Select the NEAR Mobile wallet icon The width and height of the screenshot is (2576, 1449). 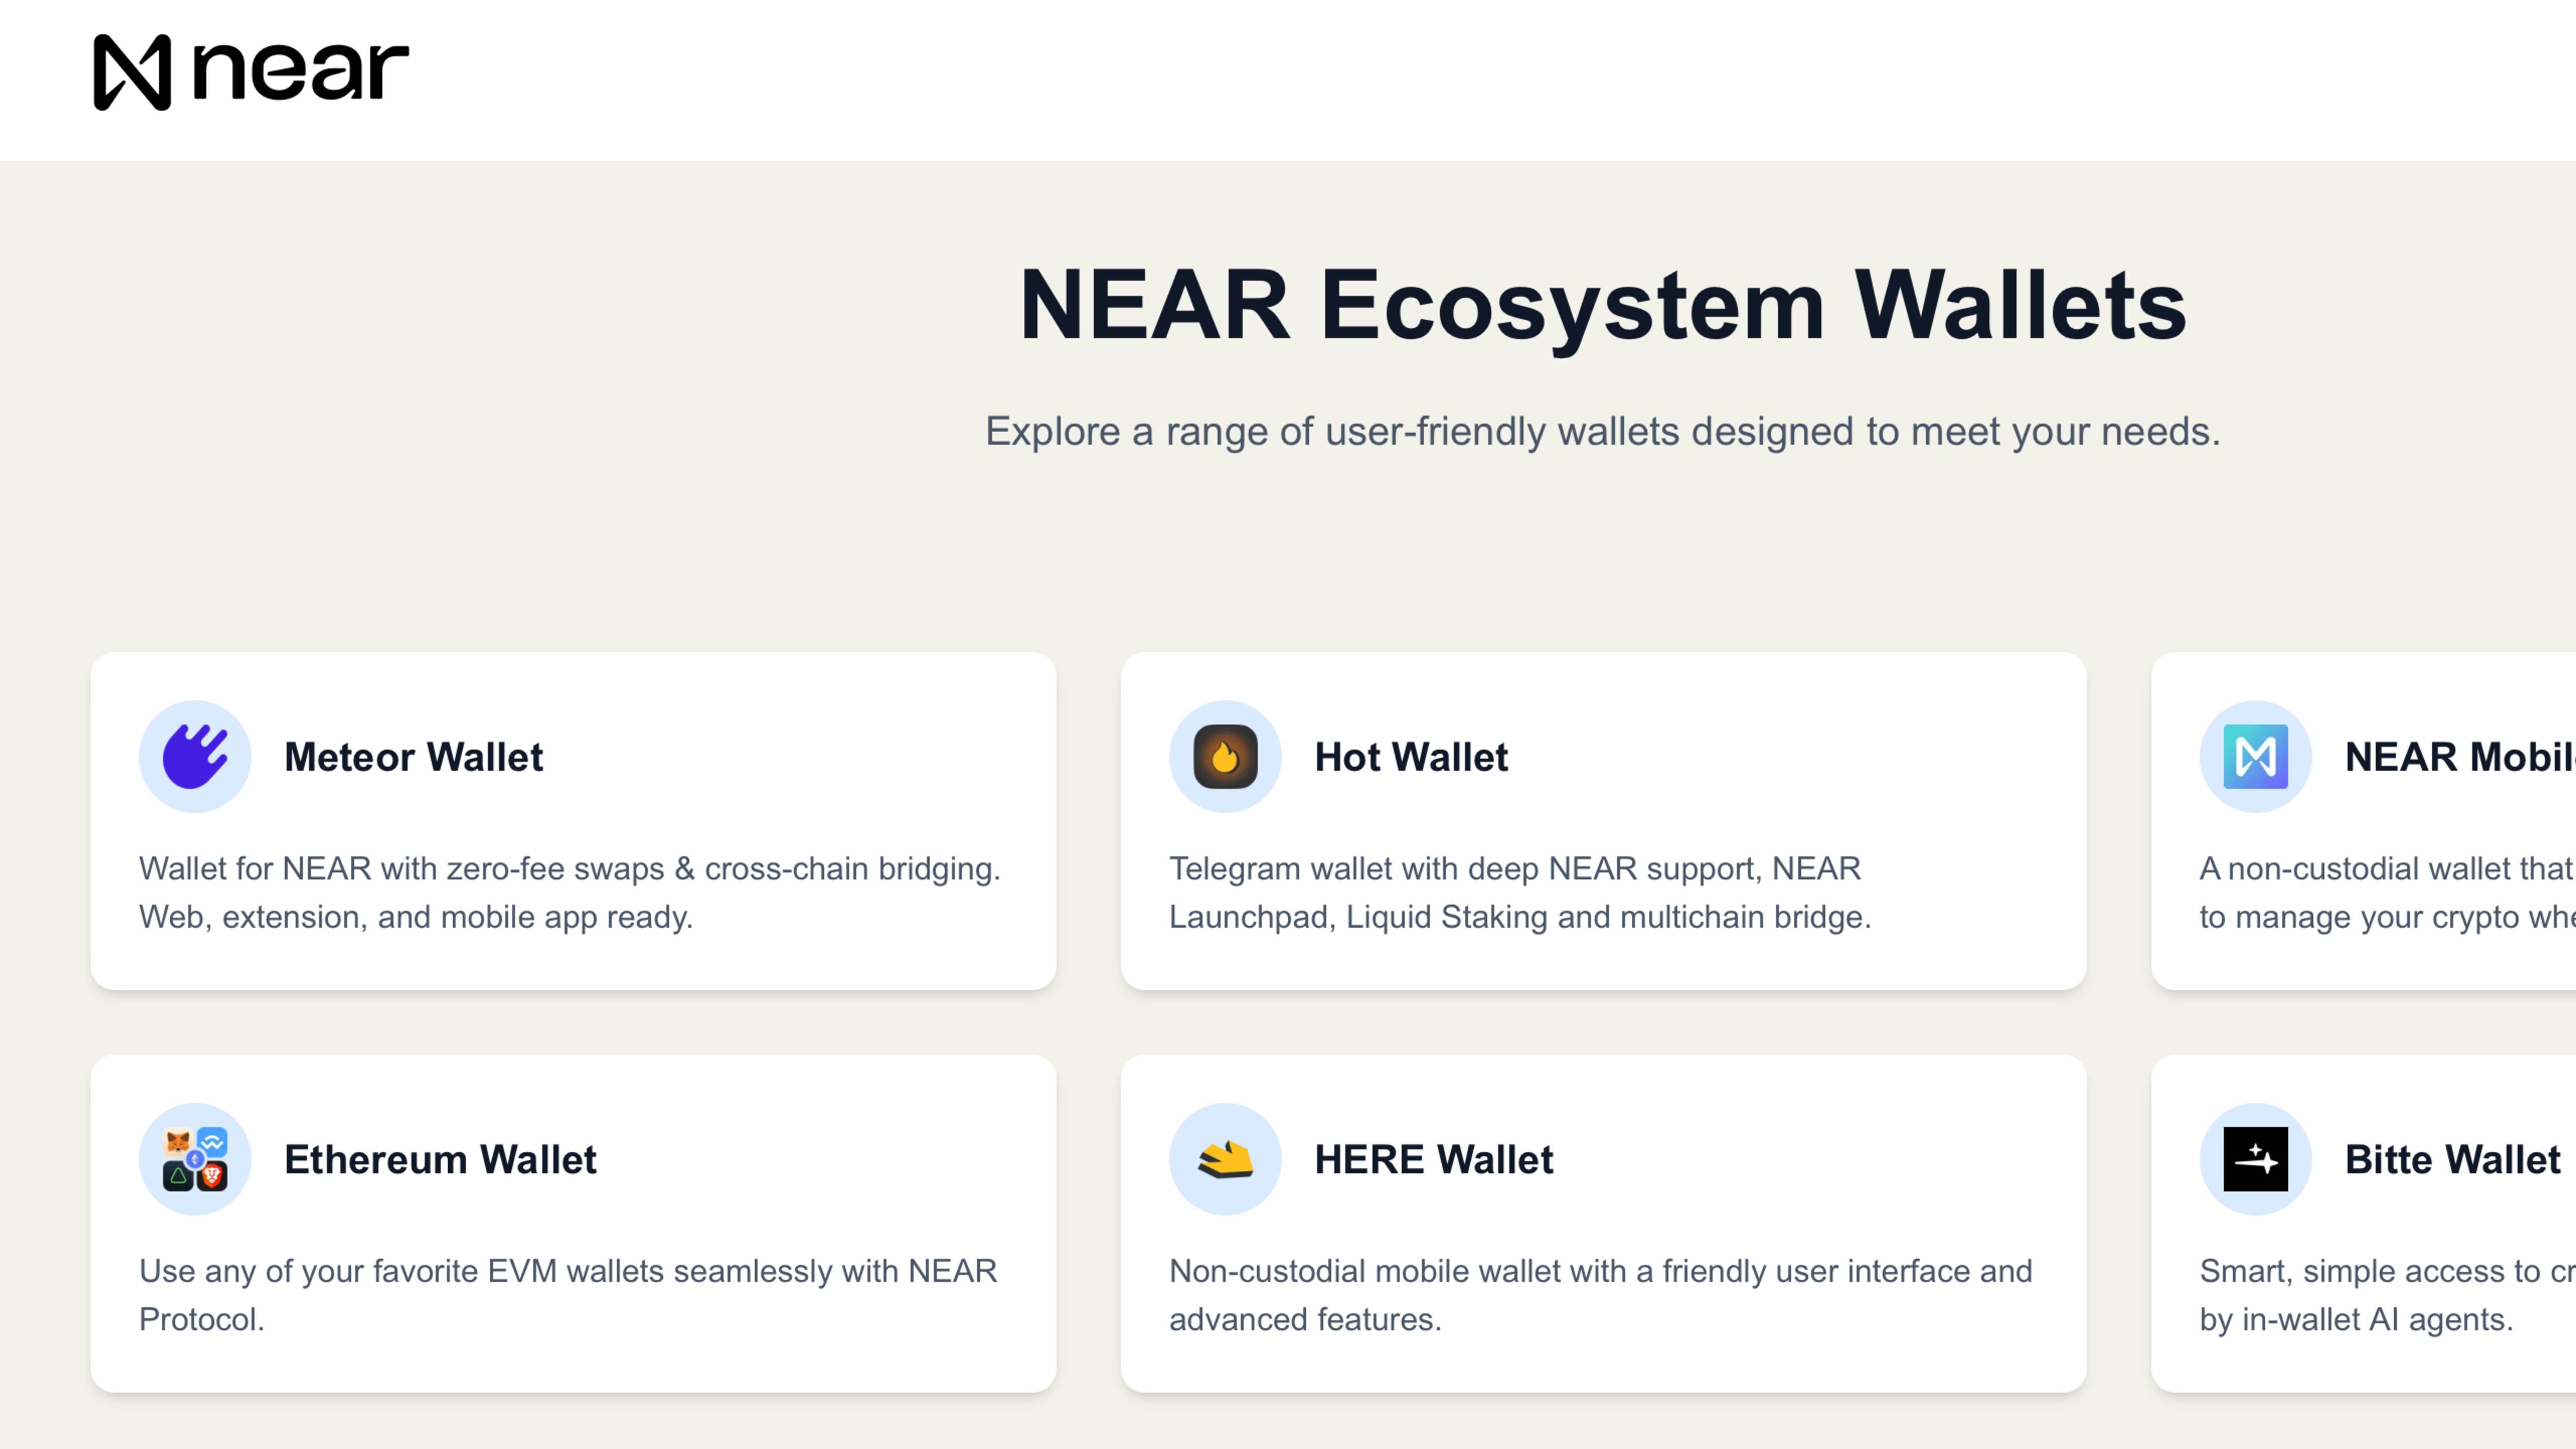point(2255,757)
